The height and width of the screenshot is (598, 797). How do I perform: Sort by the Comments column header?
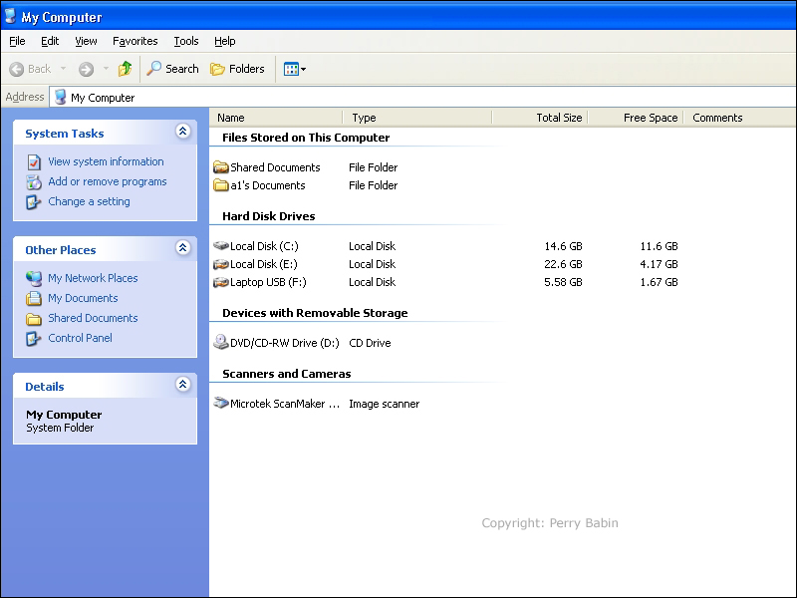(739, 118)
